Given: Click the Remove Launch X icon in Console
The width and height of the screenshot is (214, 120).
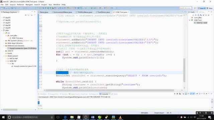Looking at the screenshot, I should (x=177, y=94).
